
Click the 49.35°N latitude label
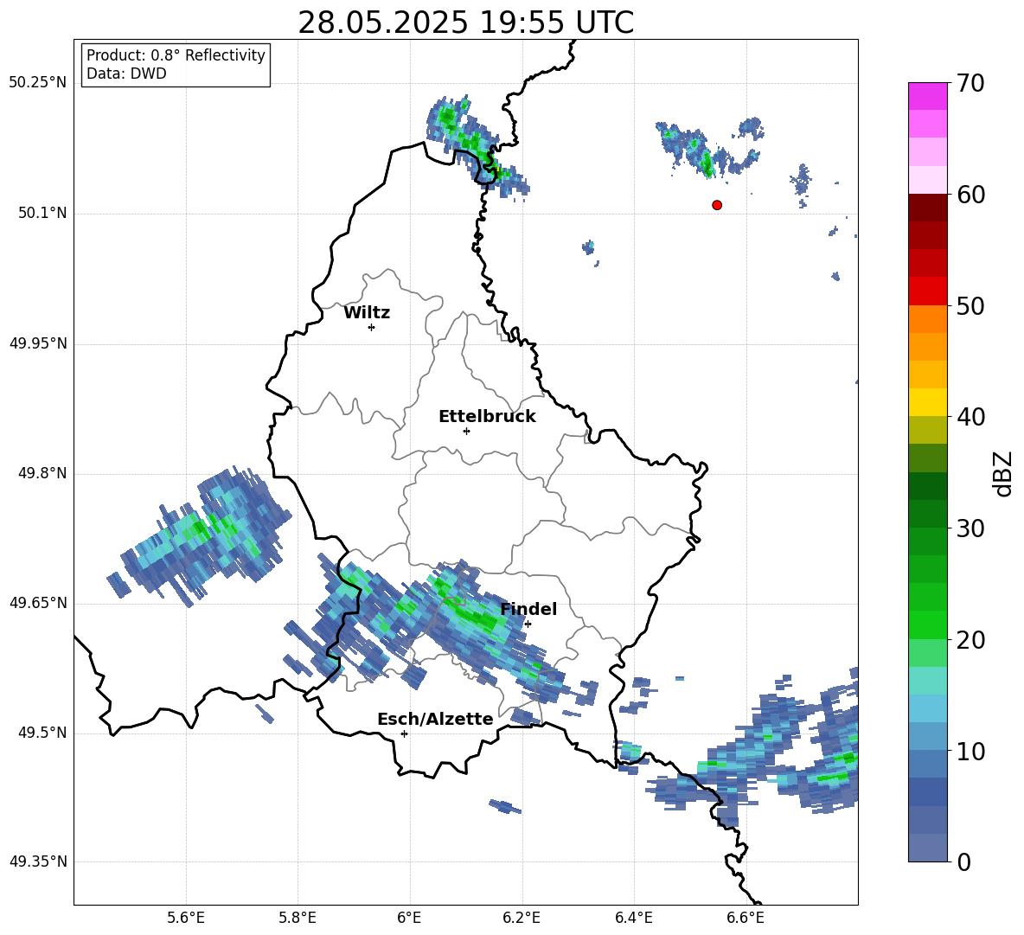tap(37, 861)
